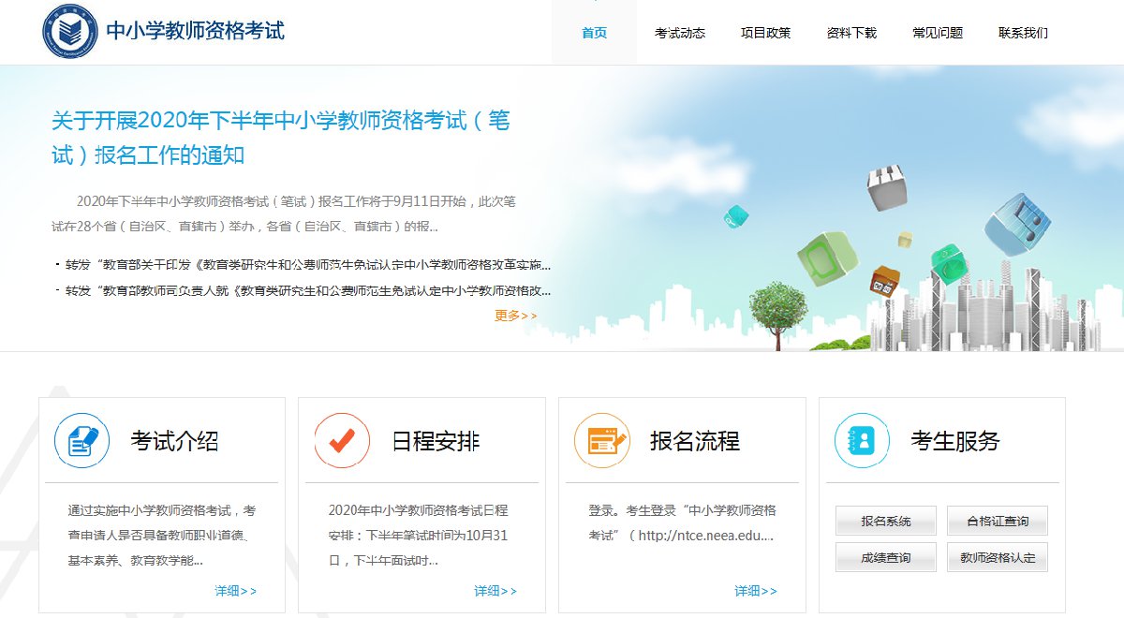Click the 日程安排 orange checkmark icon
1124x618 pixels.
click(x=342, y=440)
